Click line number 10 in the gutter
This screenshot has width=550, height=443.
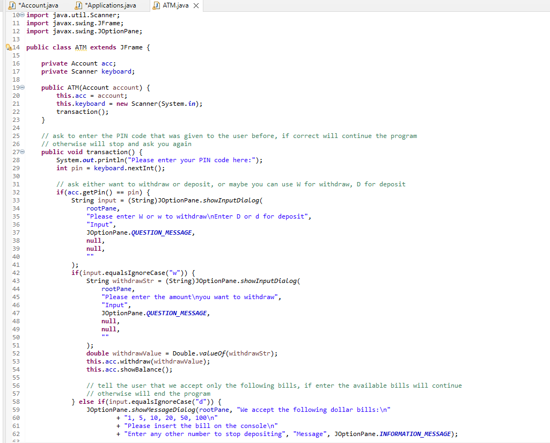pyautogui.click(x=16, y=15)
